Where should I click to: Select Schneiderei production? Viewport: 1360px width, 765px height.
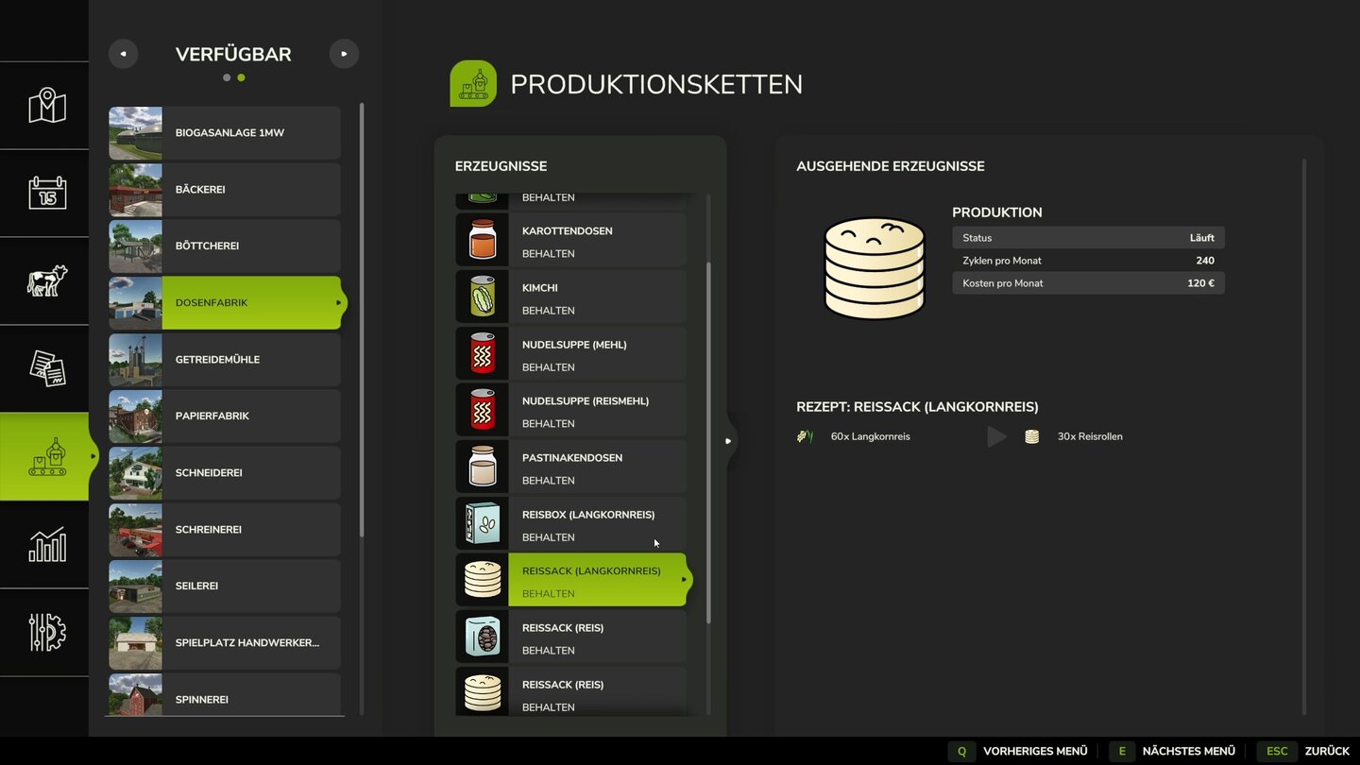225,473
